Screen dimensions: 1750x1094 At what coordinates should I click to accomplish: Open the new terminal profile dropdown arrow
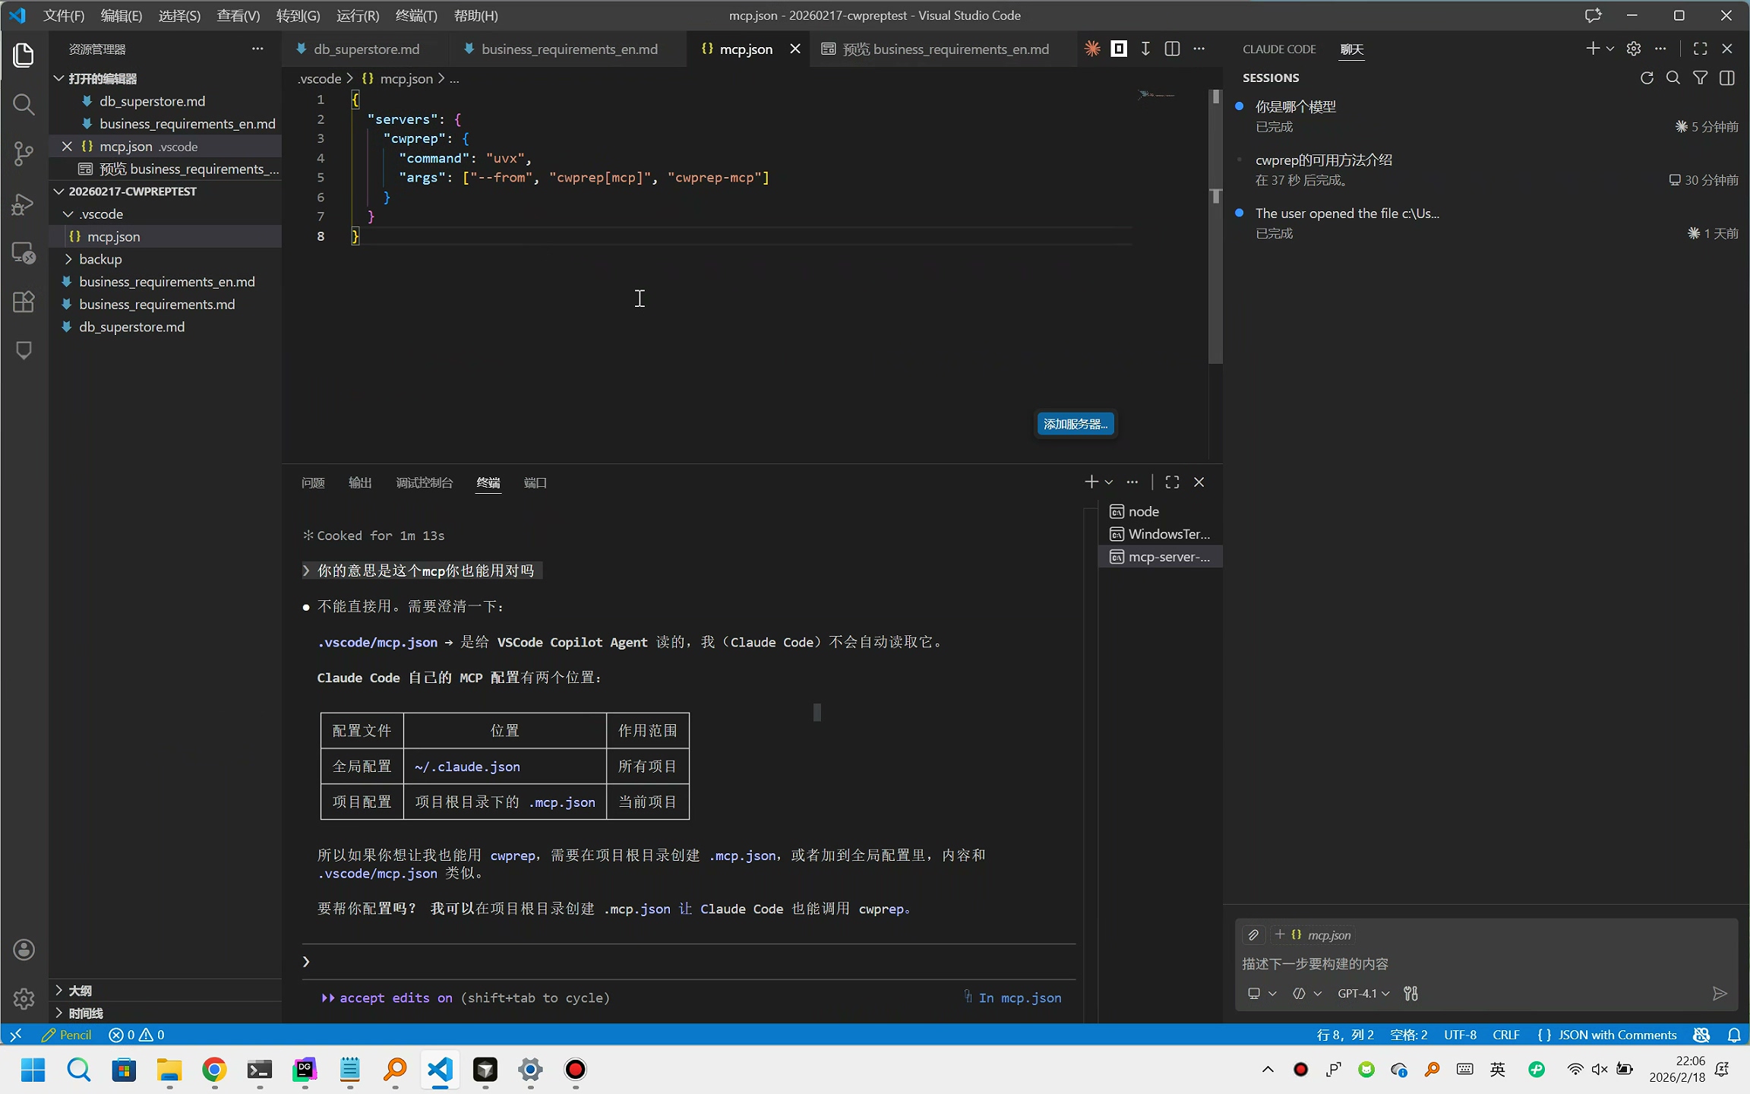click(x=1109, y=482)
